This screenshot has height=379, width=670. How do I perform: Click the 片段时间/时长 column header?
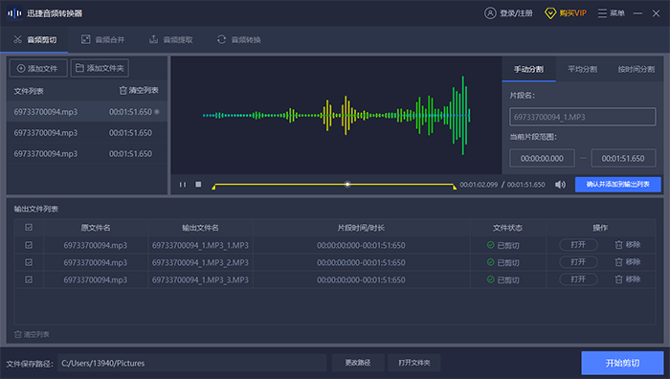point(361,228)
